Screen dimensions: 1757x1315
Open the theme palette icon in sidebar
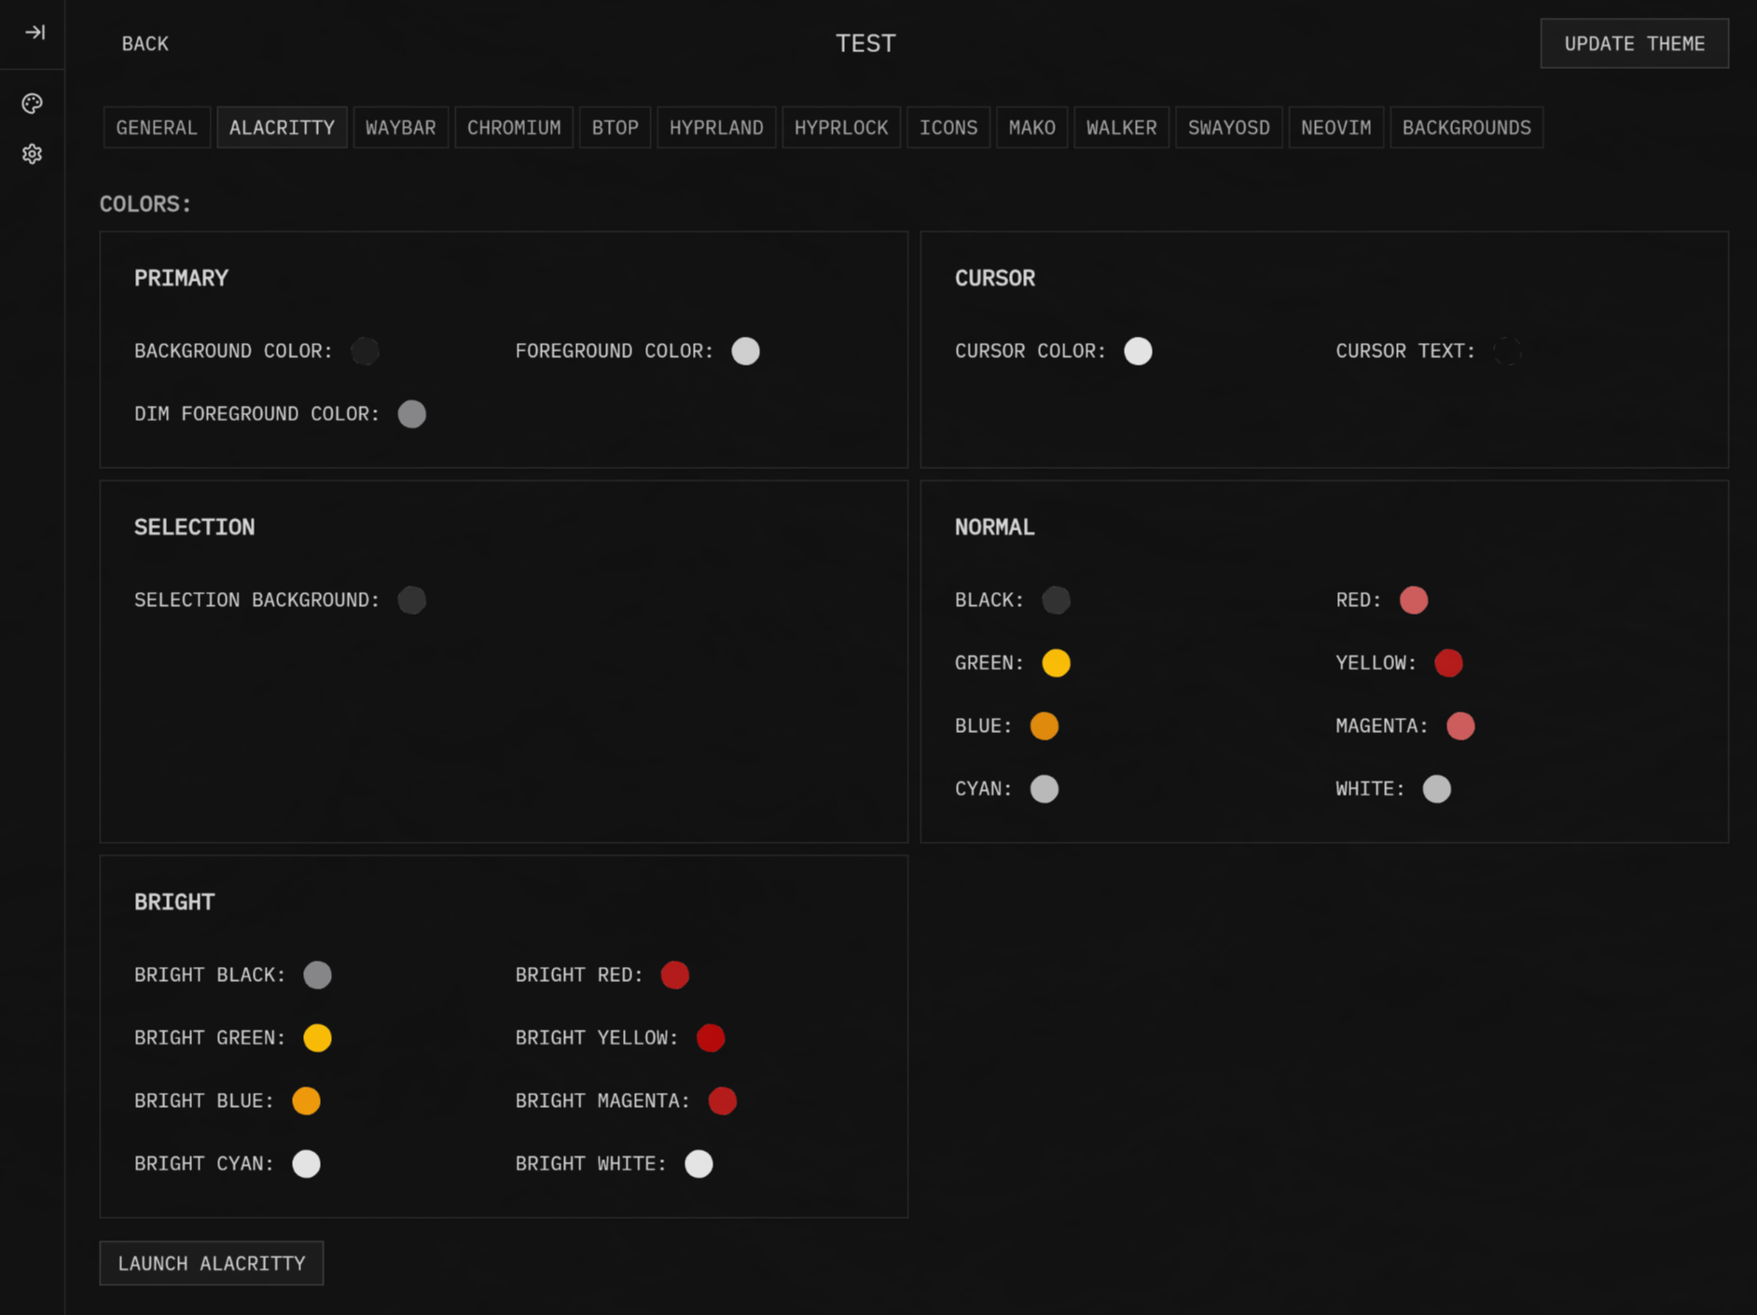tap(33, 104)
